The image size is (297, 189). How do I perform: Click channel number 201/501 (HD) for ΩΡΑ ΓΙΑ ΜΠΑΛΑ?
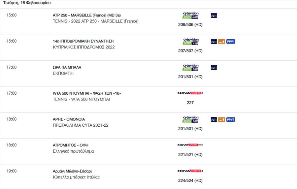tap(190, 77)
